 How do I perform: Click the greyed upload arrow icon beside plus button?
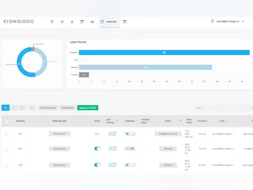[14, 108]
